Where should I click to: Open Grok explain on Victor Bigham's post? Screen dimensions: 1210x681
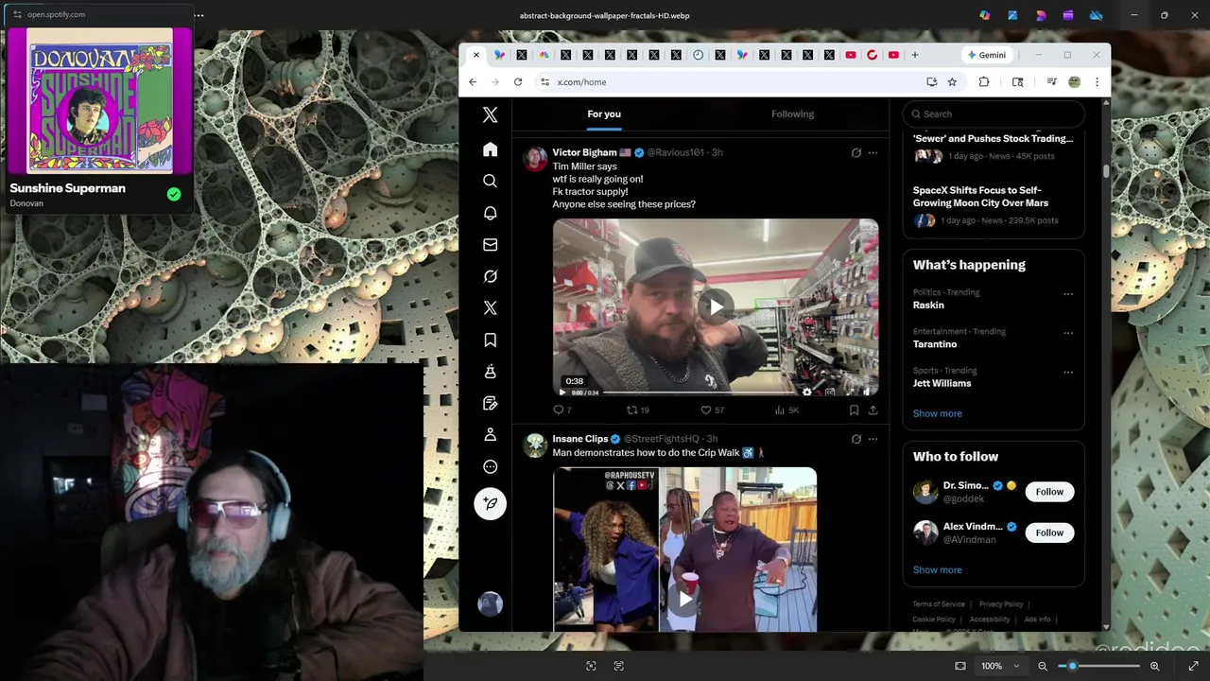[856, 152]
